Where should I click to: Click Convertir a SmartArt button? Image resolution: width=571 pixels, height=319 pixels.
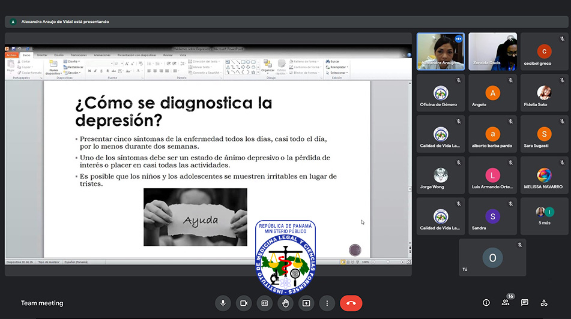click(204, 73)
